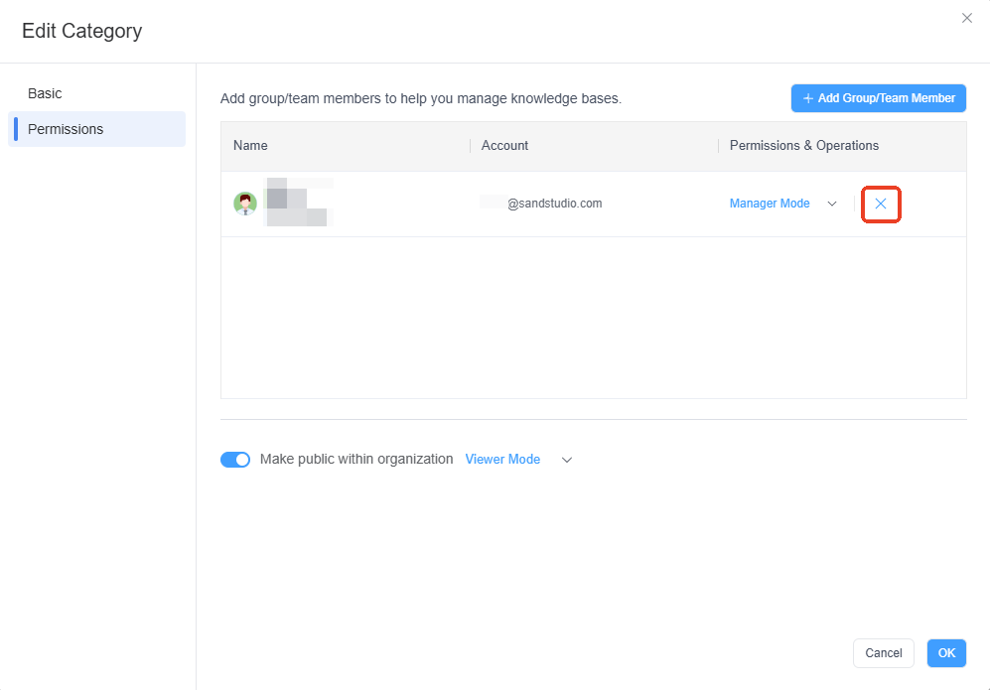Close the Edit Category dialog
This screenshot has width=990, height=690.
coord(966,18)
